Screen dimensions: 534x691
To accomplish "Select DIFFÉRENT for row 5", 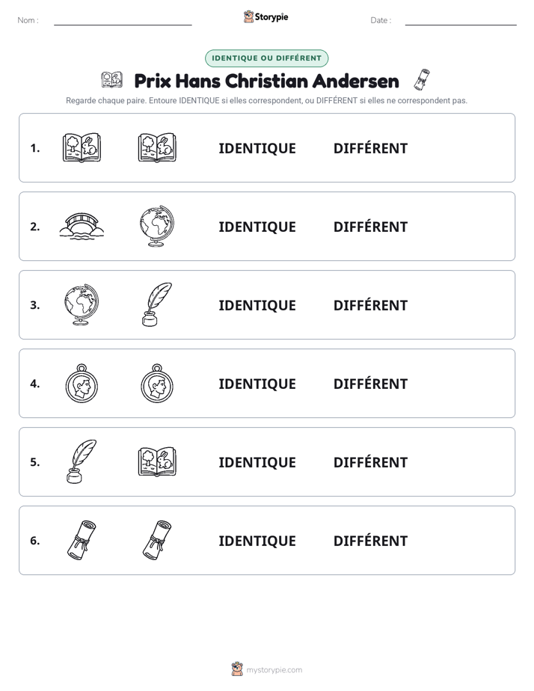I will point(370,462).
